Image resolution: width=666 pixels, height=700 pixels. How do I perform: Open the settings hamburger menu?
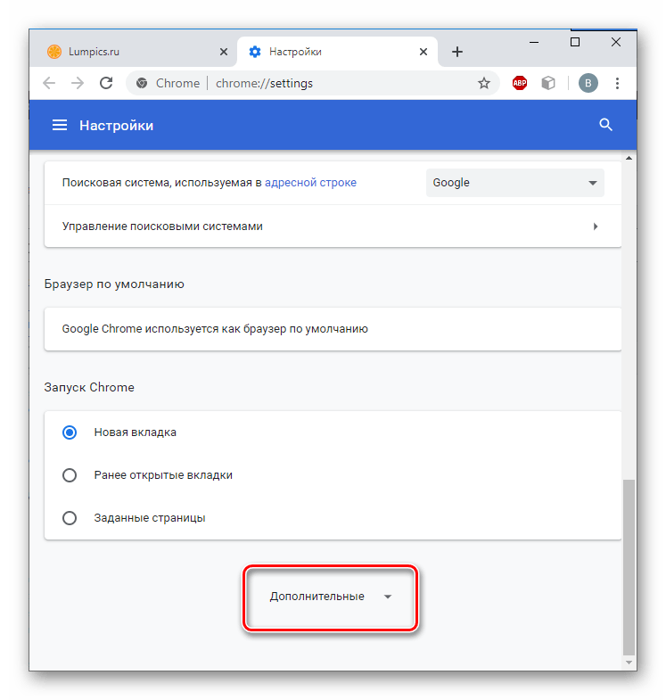(60, 125)
